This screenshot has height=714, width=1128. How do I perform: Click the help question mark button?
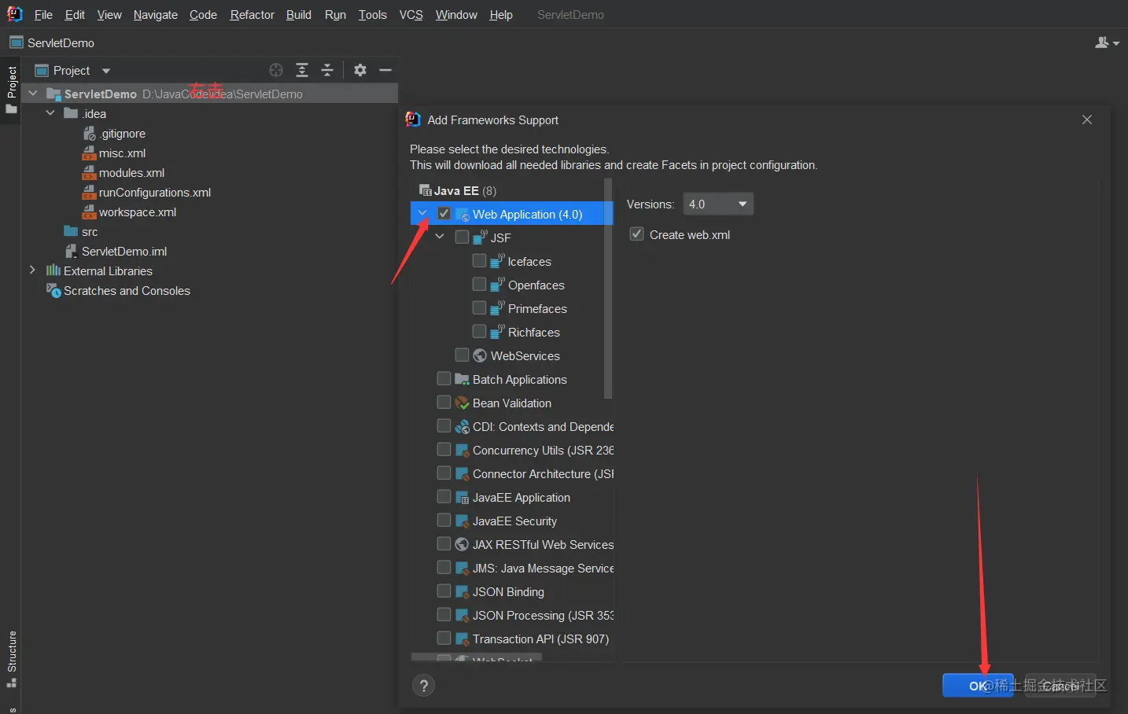pyautogui.click(x=423, y=686)
